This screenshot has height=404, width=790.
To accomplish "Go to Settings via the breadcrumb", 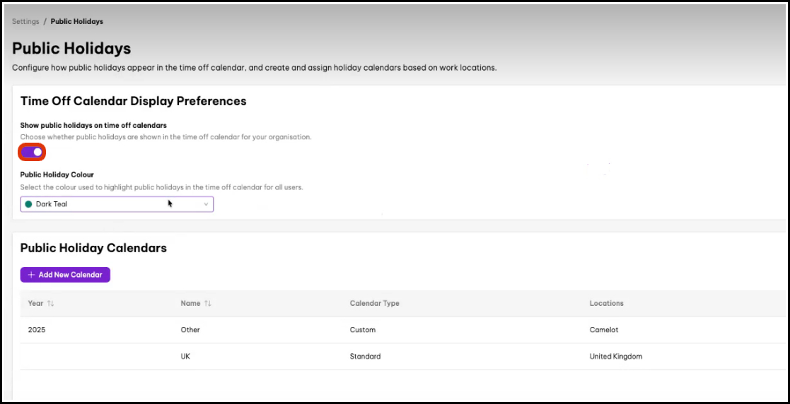I will (x=25, y=22).
